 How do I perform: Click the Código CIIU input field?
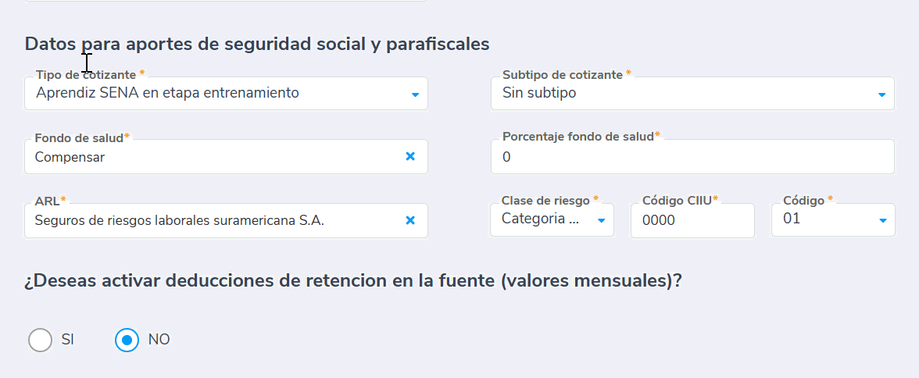click(692, 221)
